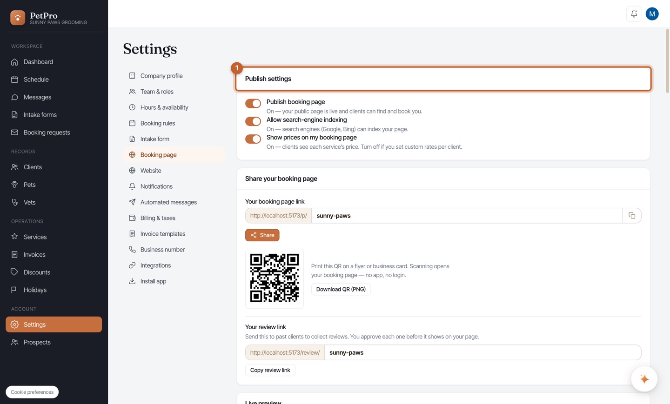Click Download QR (PNG) button
The height and width of the screenshot is (404, 670).
tap(341, 289)
